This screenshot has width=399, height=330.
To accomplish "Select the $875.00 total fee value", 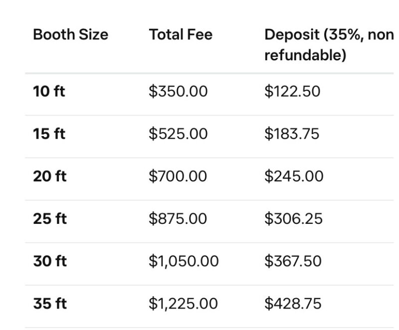I will [x=178, y=219].
